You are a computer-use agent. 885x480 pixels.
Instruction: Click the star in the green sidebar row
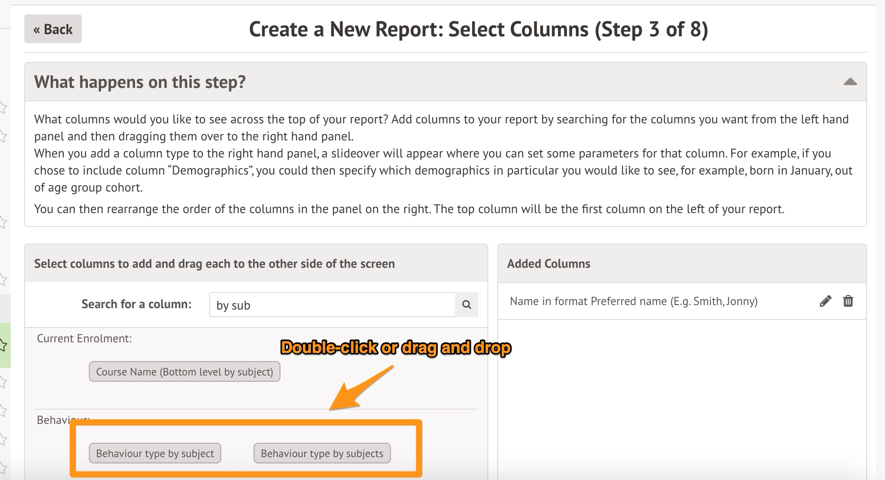point(3,345)
